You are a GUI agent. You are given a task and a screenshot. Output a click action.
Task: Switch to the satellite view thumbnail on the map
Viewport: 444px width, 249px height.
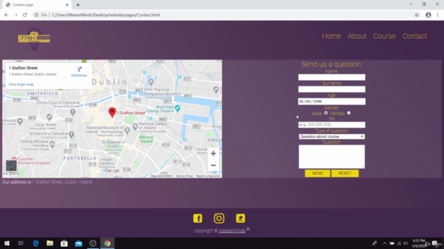(11, 166)
